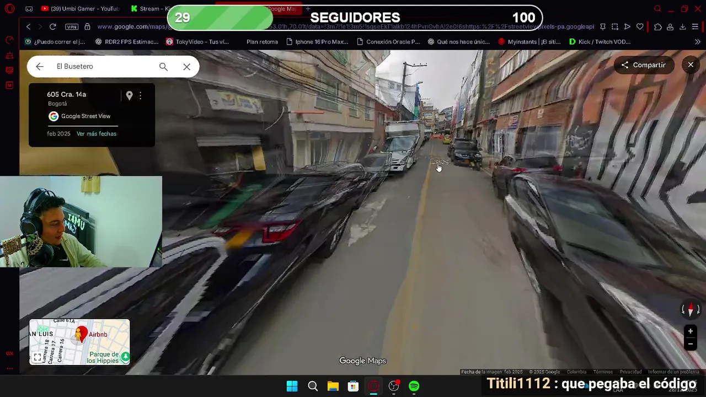Switch to the Umbi Gamer YouTube tab
706x397 pixels.
81,9
